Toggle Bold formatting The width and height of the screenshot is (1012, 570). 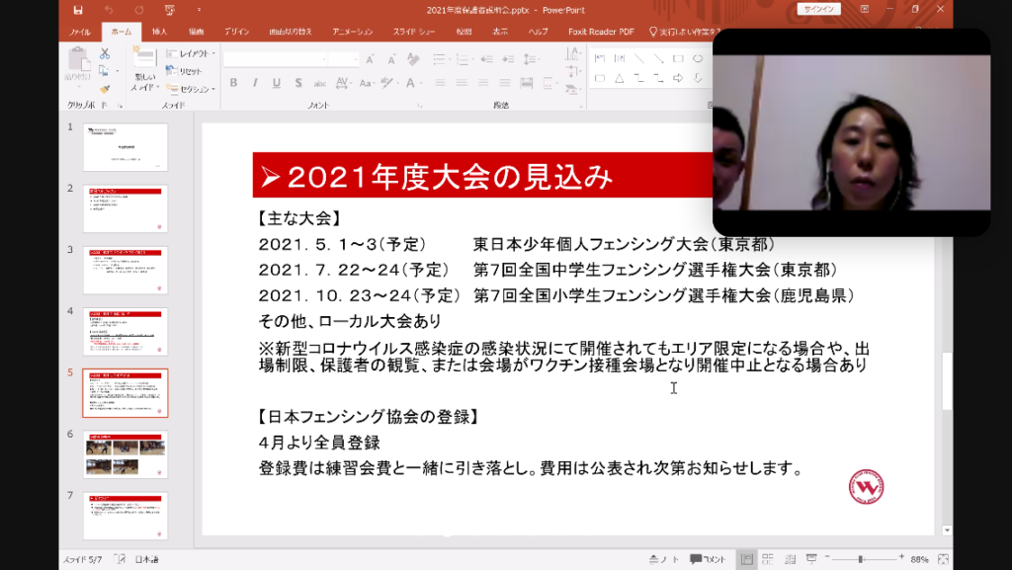pos(233,83)
